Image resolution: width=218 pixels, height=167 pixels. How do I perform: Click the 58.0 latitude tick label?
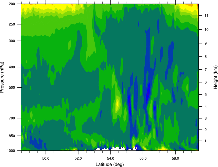click(x=175, y=159)
